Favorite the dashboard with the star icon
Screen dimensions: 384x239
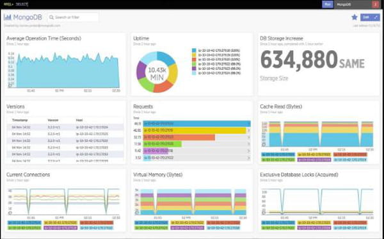355,17
